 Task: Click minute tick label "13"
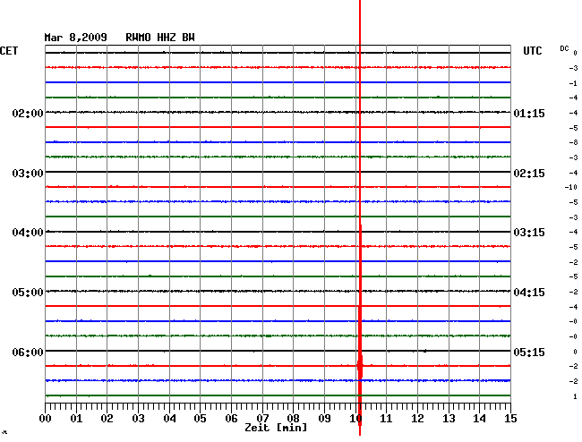coord(449,418)
